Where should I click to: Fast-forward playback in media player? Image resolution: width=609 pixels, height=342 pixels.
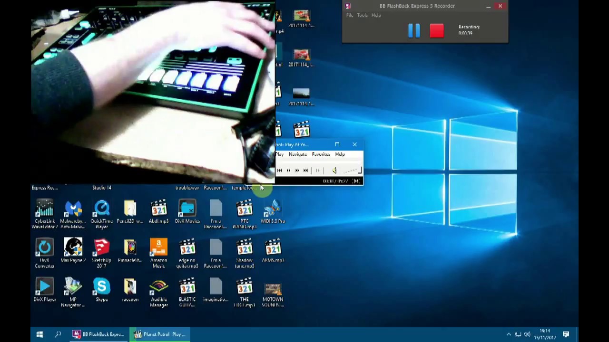tap(297, 170)
